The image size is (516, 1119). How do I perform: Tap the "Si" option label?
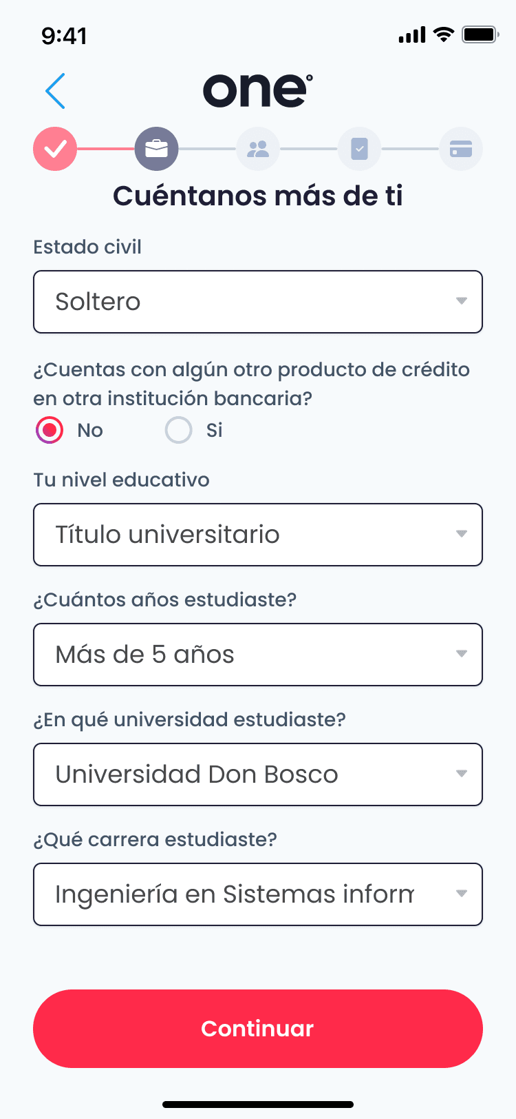pyautogui.click(x=215, y=430)
